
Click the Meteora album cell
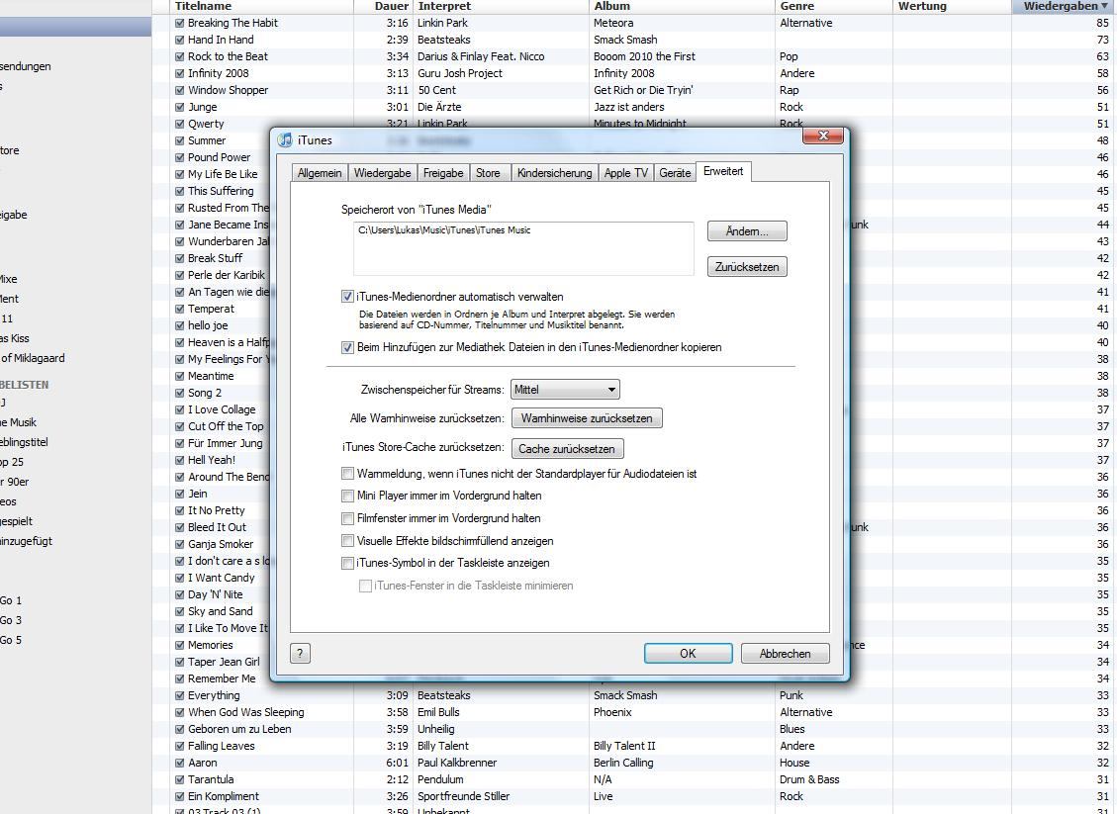(x=613, y=23)
